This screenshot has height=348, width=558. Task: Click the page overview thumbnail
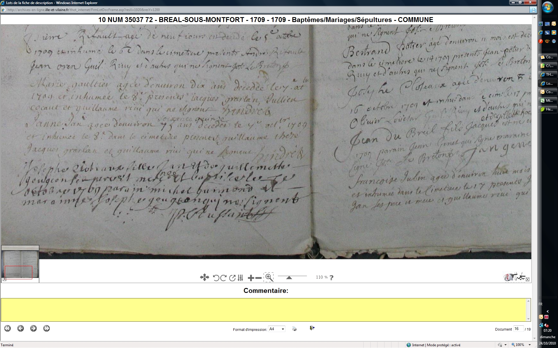pyautogui.click(x=20, y=262)
